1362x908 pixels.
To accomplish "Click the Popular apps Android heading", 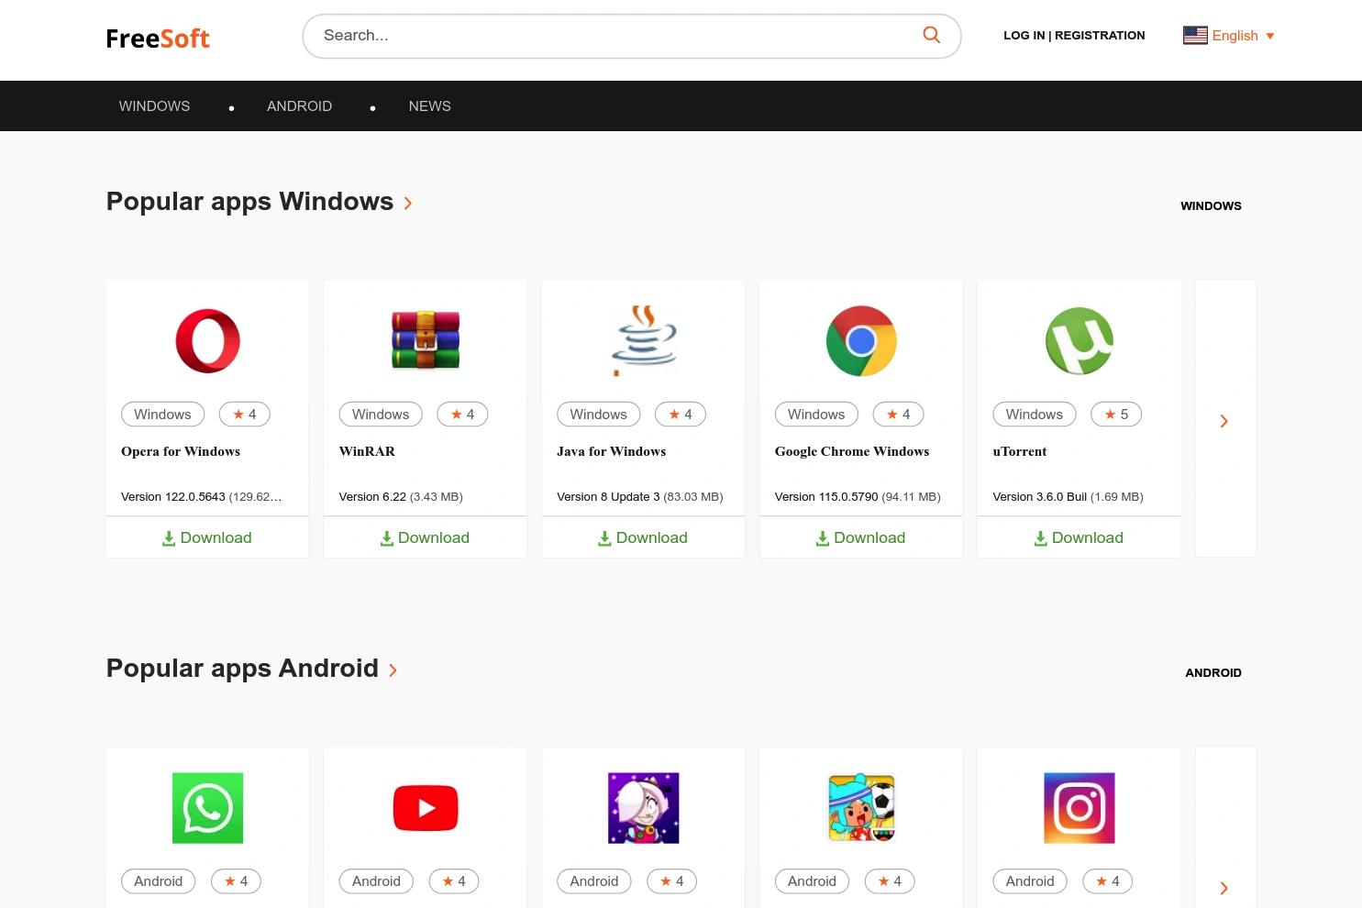I will click(242, 669).
